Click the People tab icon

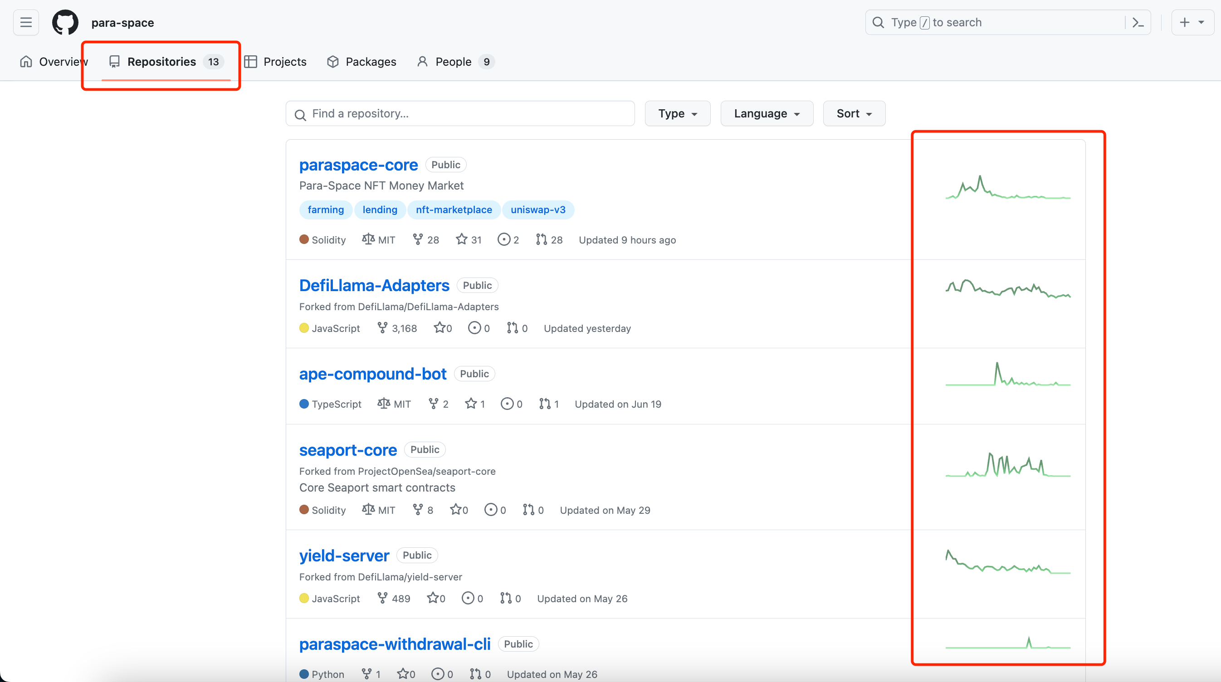423,61
